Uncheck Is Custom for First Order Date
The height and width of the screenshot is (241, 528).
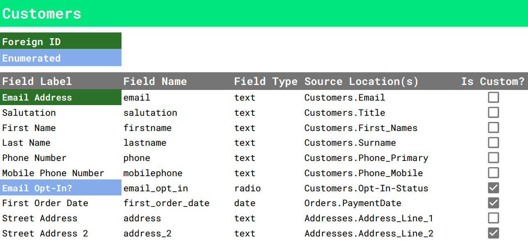tap(493, 203)
